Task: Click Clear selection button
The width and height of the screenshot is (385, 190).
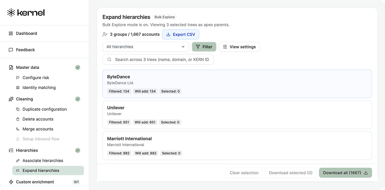Action: (244, 173)
